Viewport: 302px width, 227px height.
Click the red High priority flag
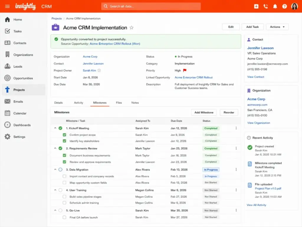coord(185,70)
